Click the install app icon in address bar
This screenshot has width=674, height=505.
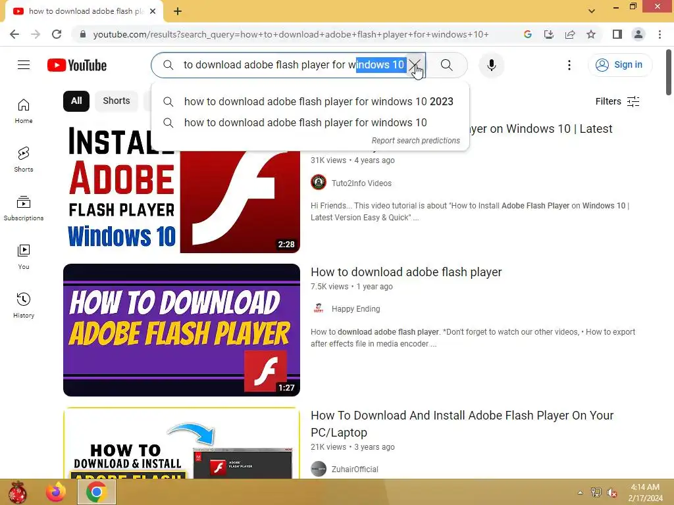pos(549,34)
